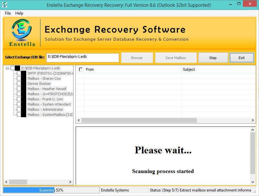This screenshot has height=196, width=259.
Task: Click down arrow of preview pane scrollbar
Action: (253, 182)
